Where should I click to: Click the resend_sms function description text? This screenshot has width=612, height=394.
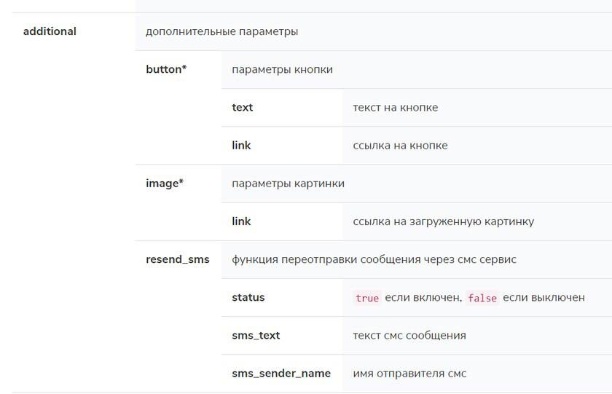(374, 259)
